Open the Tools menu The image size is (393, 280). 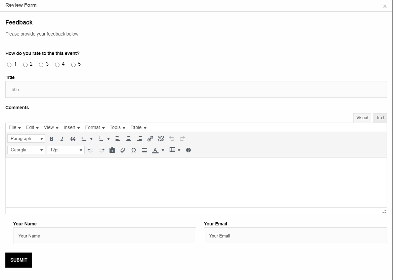[x=117, y=128]
